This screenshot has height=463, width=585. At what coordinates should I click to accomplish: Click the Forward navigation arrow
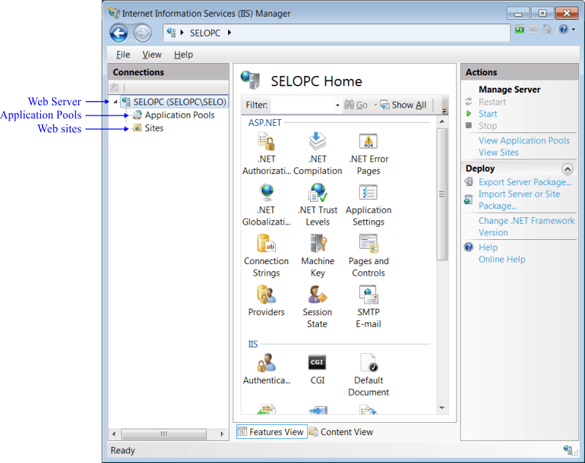tap(142, 33)
